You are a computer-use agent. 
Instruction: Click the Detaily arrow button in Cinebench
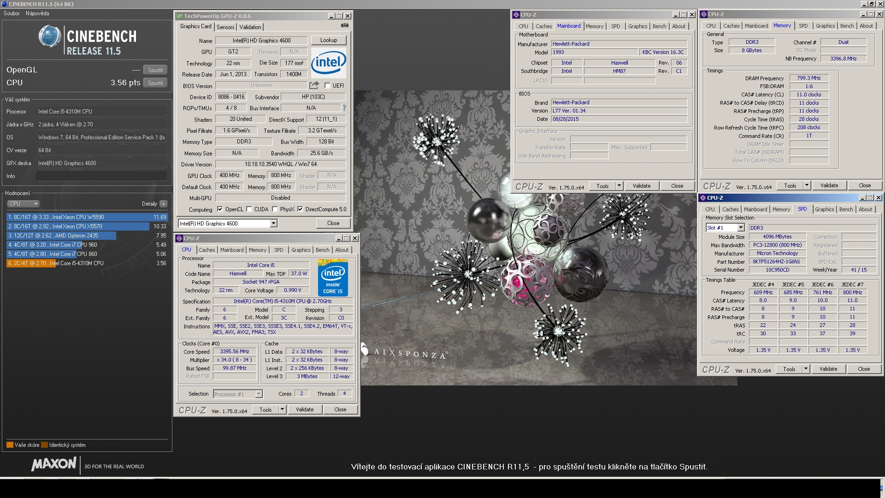click(x=164, y=204)
